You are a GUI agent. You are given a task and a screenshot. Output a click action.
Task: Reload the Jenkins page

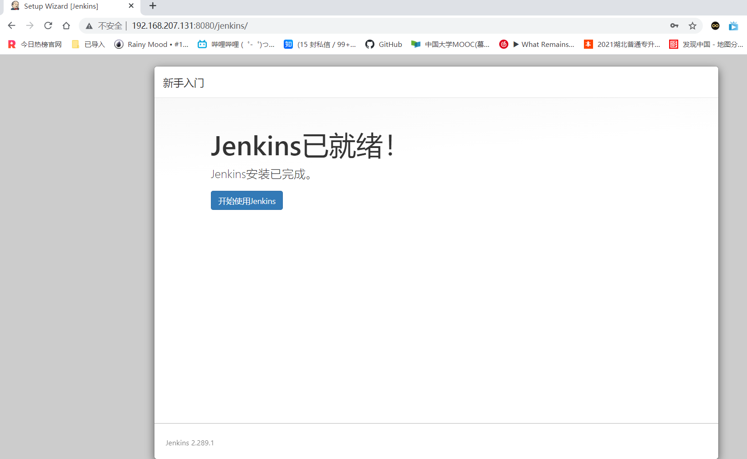(48, 25)
